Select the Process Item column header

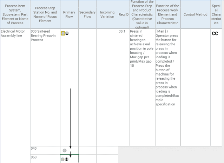pos(15,14)
